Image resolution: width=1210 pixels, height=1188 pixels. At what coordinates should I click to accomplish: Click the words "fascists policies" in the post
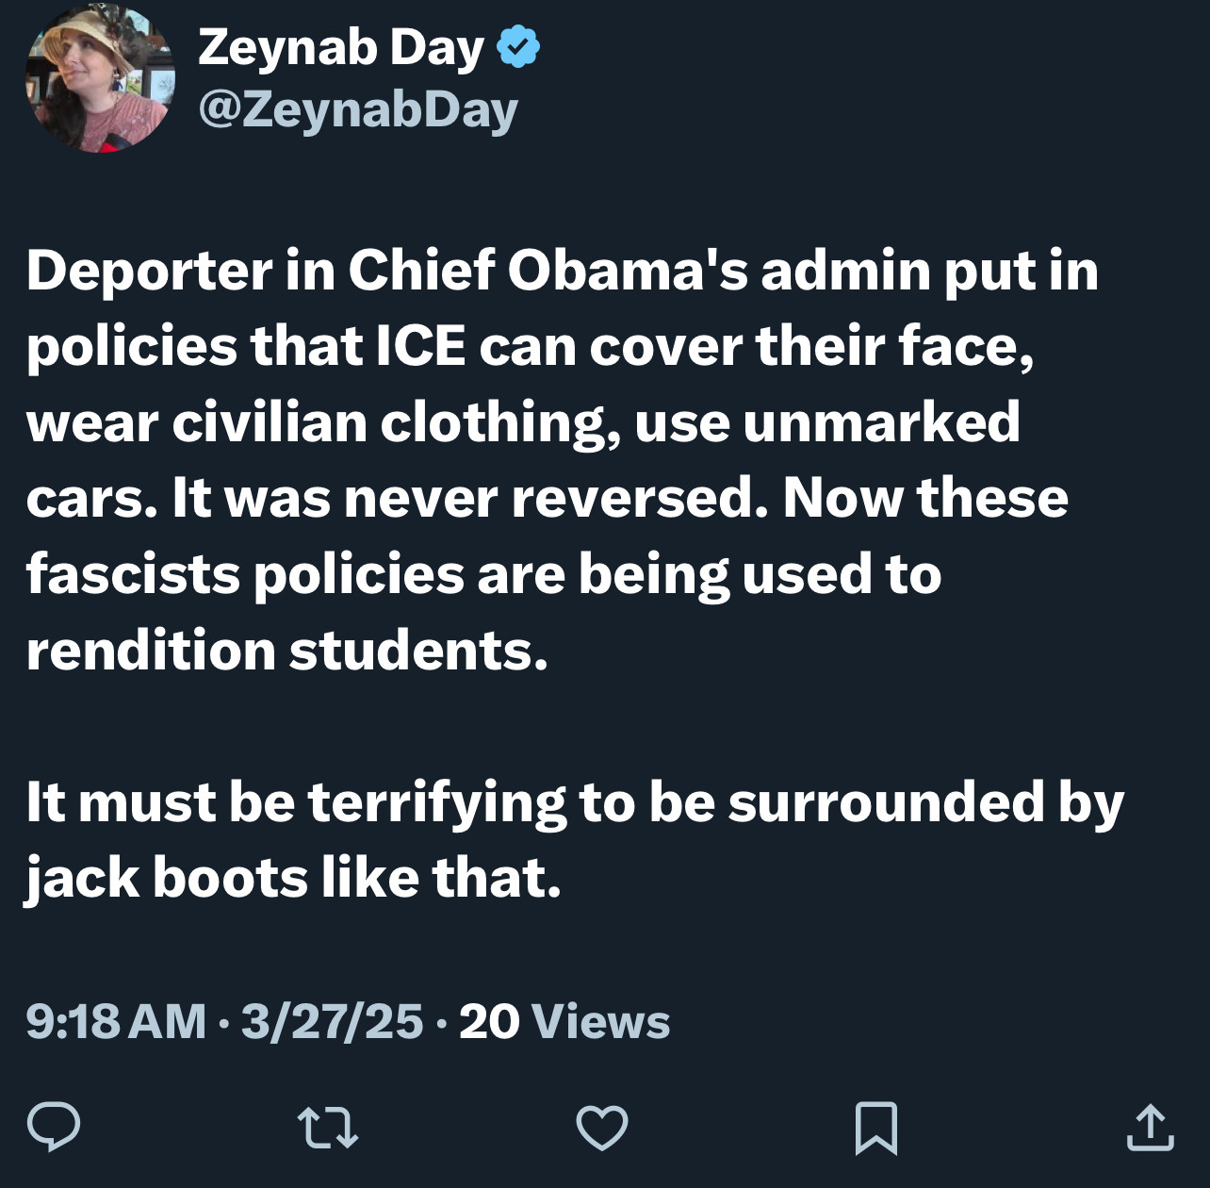click(245, 574)
